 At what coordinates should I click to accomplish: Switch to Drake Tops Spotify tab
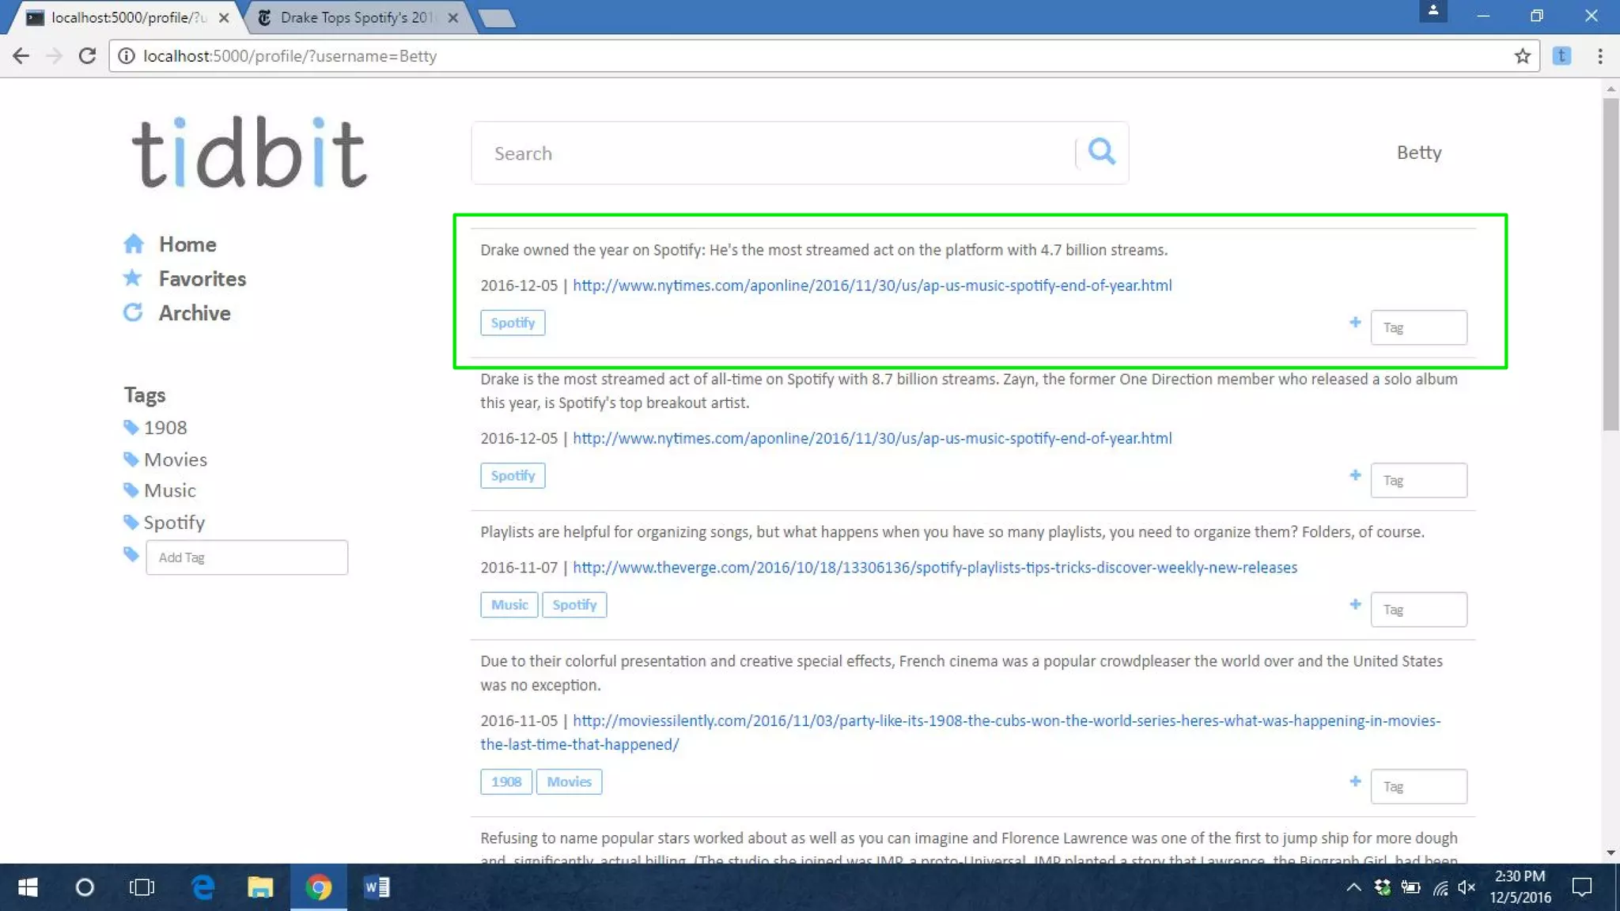tap(356, 17)
